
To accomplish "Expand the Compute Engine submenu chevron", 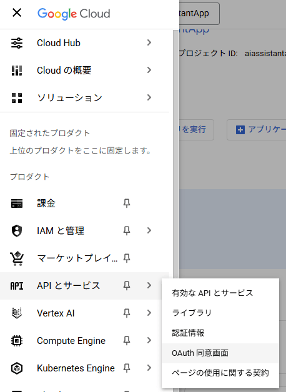I will click(x=149, y=340).
